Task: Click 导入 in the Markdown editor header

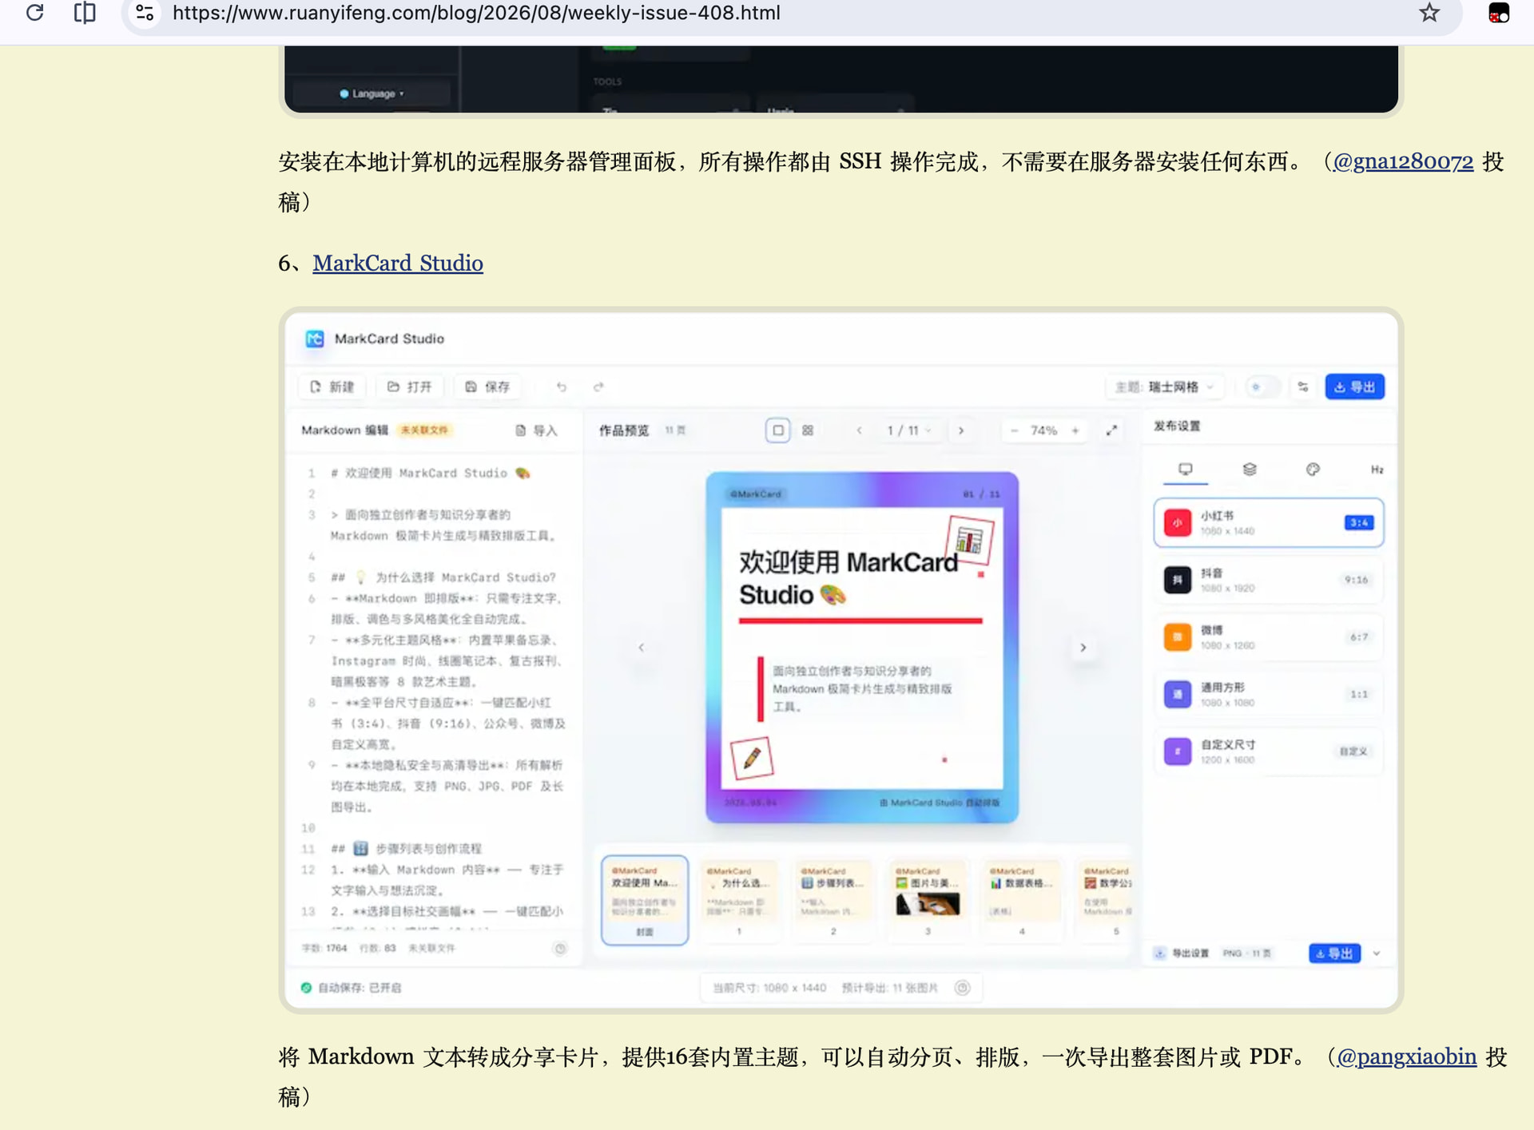Action: [x=536, y=430]
